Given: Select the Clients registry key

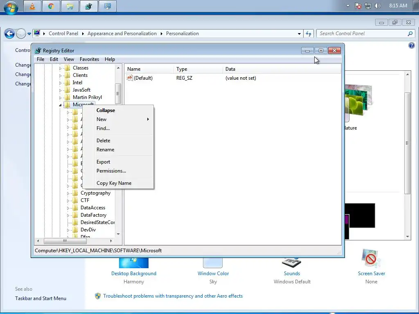Looking at the screenshot, I should [80, 75].
